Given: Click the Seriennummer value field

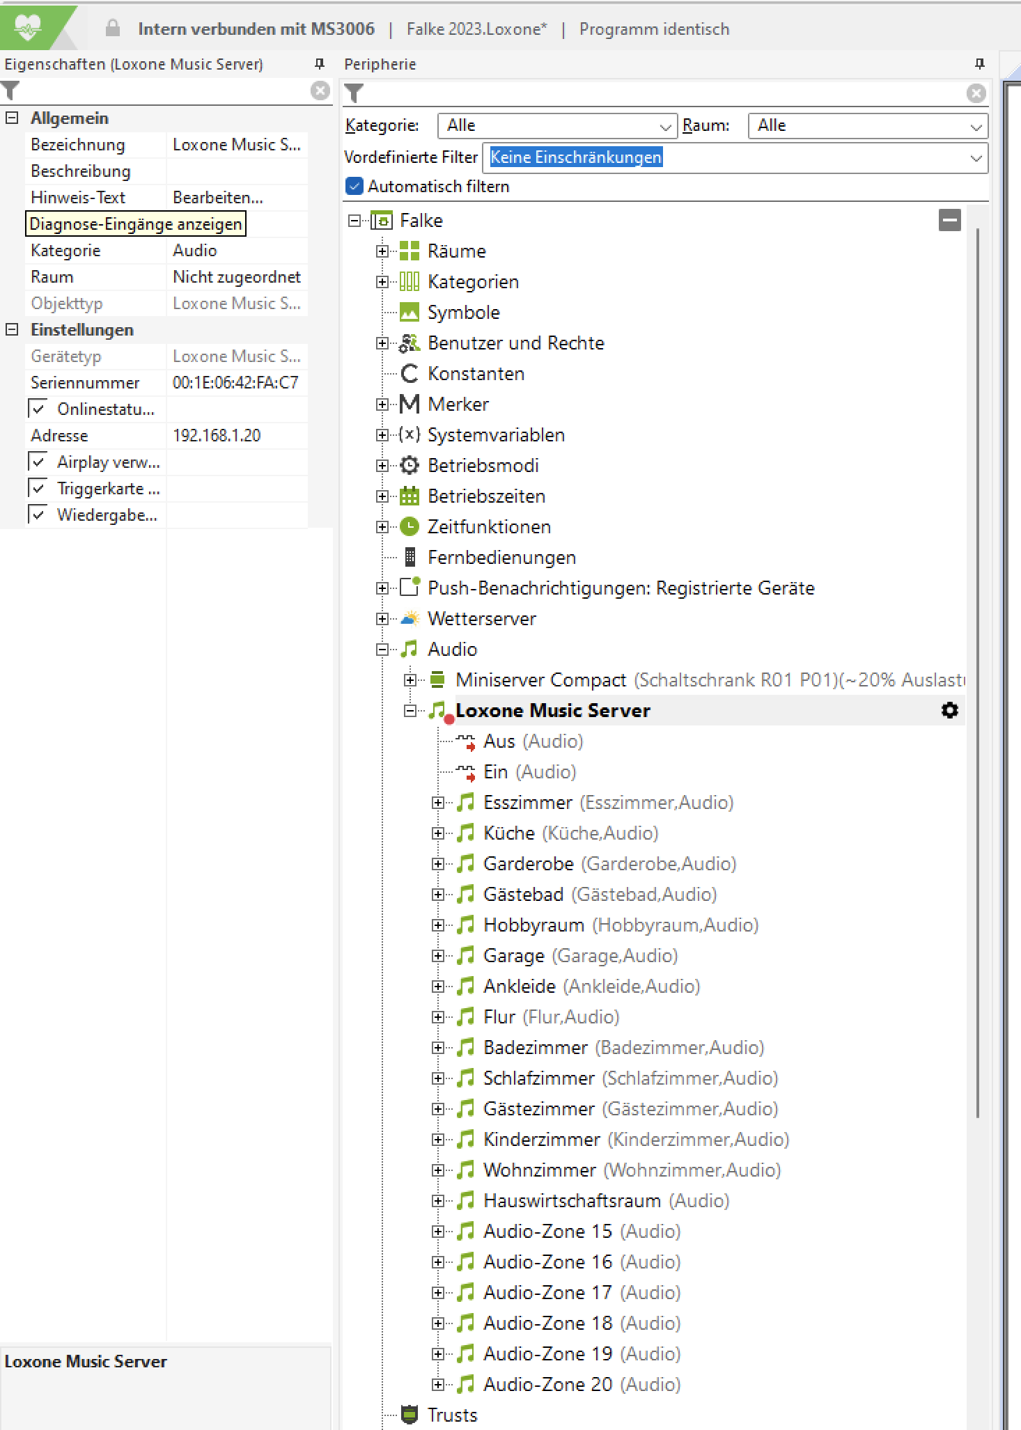Looking at the screenshot, I should click(x=237, y=383).
